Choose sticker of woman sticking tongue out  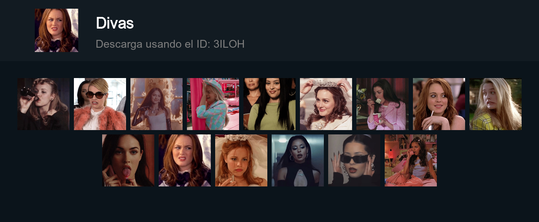click(x=128, y=160)
